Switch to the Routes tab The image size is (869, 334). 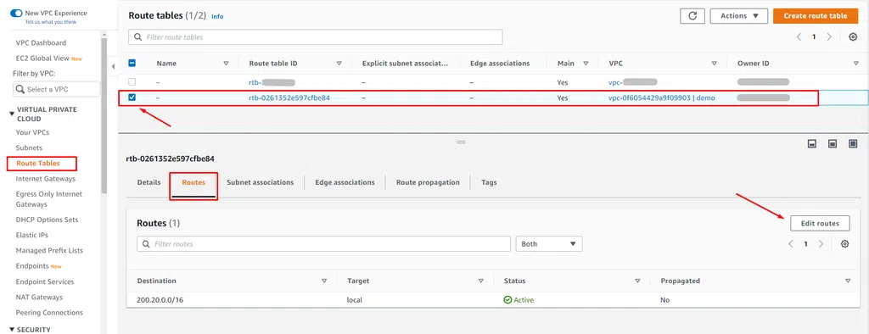(x=193, y=182)
